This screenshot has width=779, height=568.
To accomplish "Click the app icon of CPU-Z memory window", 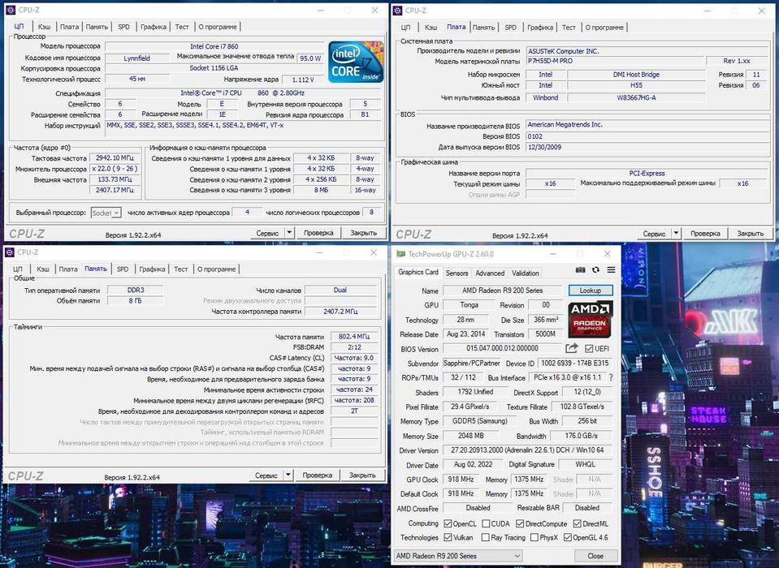I will [x=10, y=252].
